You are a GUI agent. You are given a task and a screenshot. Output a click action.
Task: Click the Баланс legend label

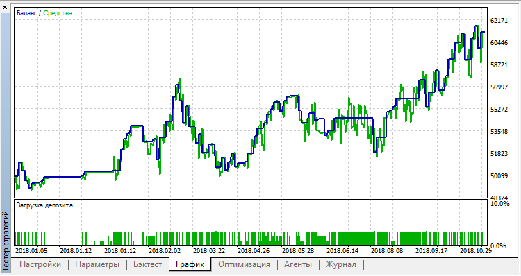click(x=26, y=13)
